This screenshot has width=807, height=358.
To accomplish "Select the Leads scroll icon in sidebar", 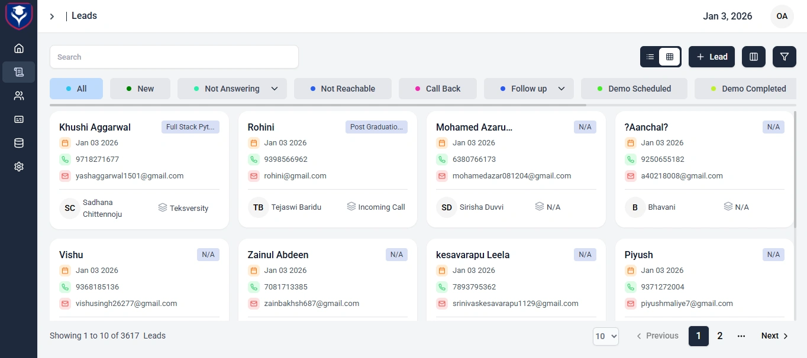I will coord(18,71).
